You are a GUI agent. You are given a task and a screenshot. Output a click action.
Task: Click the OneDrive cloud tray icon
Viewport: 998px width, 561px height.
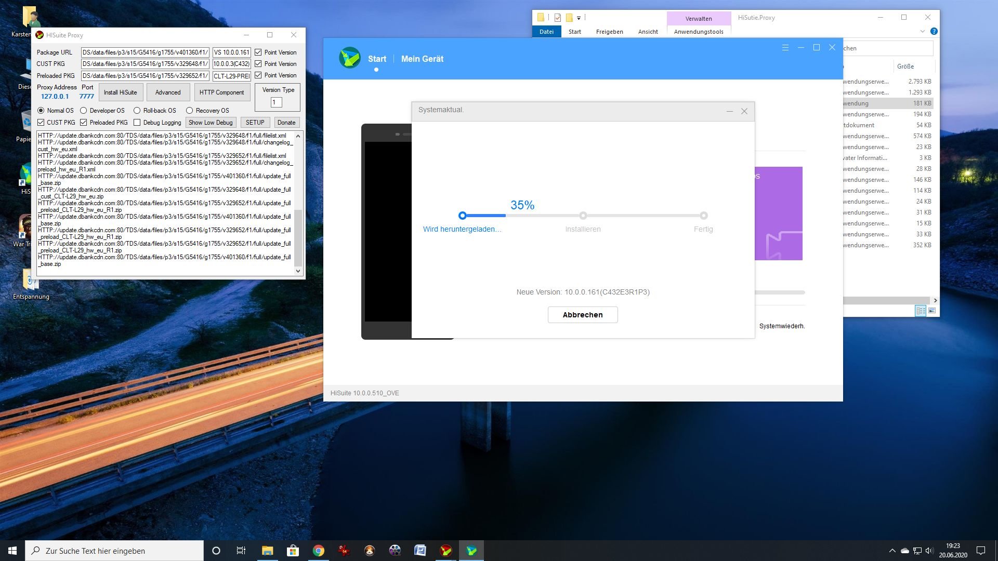[905, 551]
